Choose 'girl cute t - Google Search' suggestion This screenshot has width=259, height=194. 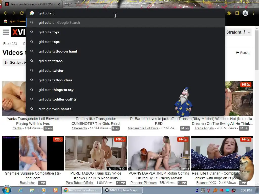click(125, 22)
